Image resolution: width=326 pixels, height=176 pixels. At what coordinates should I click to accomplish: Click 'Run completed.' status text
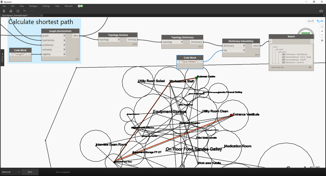pyautogui.click(x=63, y=172)
